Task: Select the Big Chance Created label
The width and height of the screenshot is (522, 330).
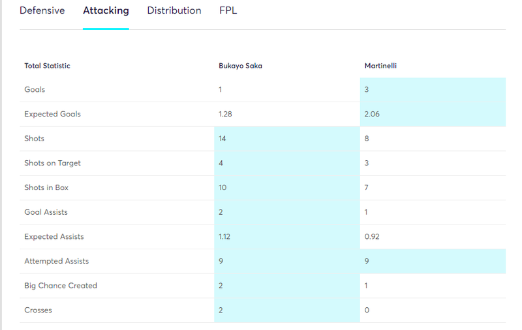Action: point(61,286)
